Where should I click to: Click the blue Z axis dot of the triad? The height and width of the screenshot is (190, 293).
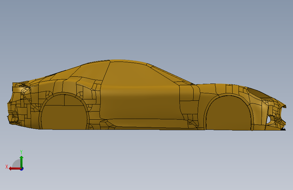coord(22,169)
